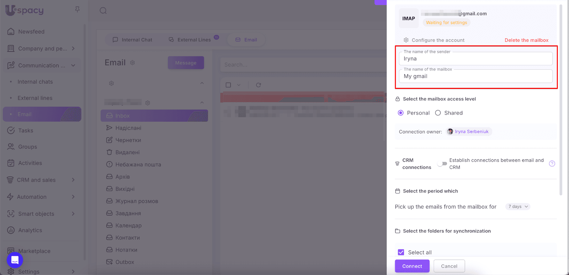Viewport: 569px width, 275px height.
Task: Click the CRM connections help question icon
Action: [x=552, y=164]
